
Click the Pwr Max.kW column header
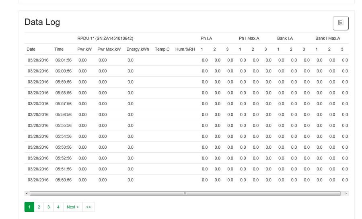[x=109, y=49]
